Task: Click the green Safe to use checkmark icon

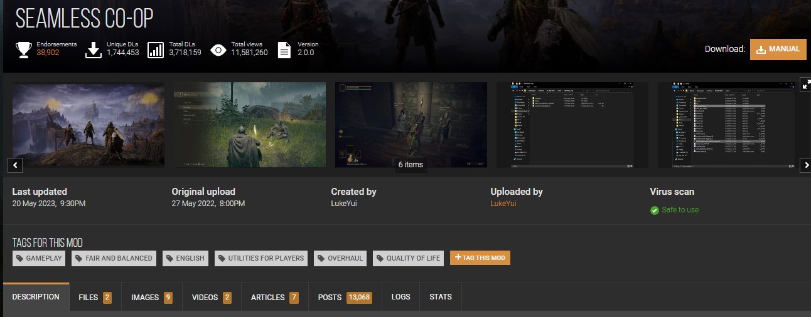Action: tap(655, 210)
